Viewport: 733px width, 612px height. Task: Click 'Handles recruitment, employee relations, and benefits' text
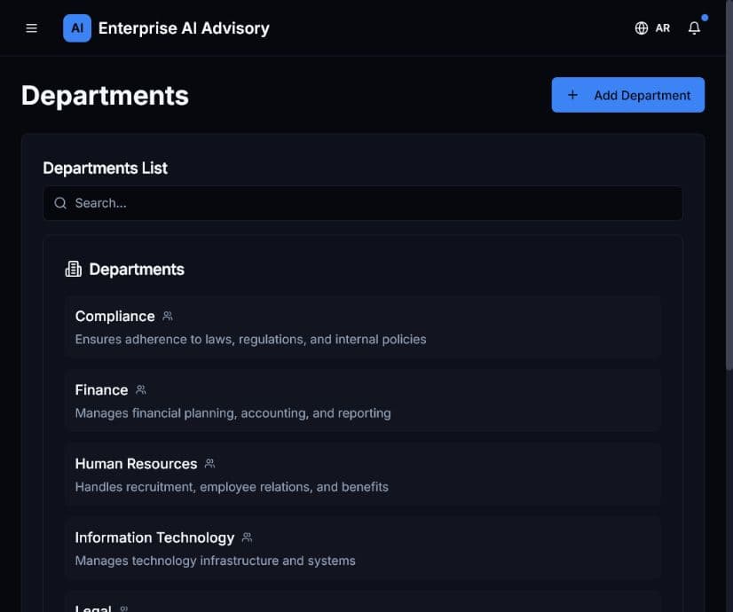click(x=232, y=487)
